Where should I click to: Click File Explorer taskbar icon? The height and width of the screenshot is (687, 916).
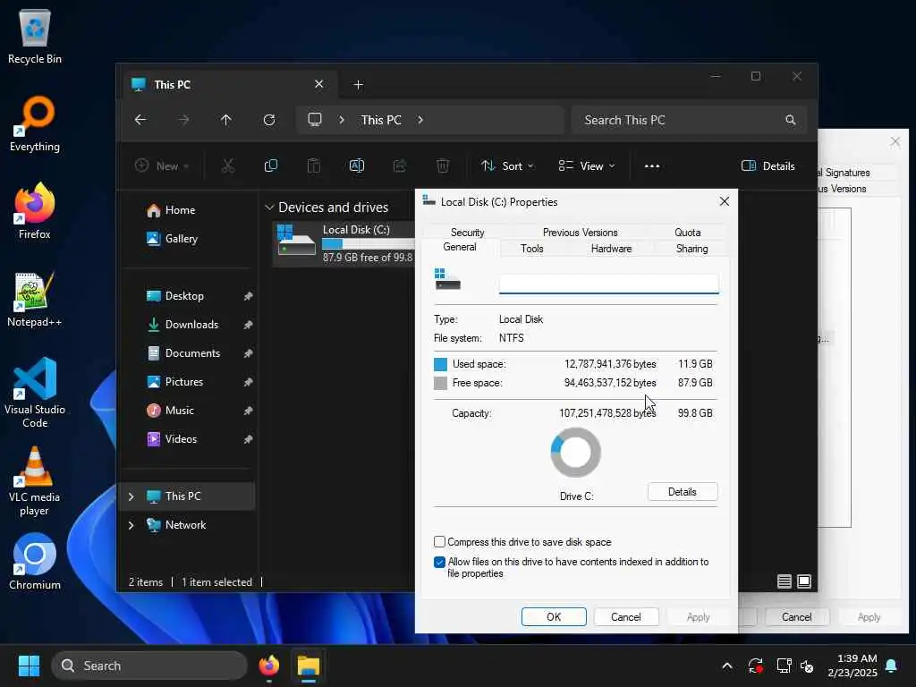pos(309,666)
